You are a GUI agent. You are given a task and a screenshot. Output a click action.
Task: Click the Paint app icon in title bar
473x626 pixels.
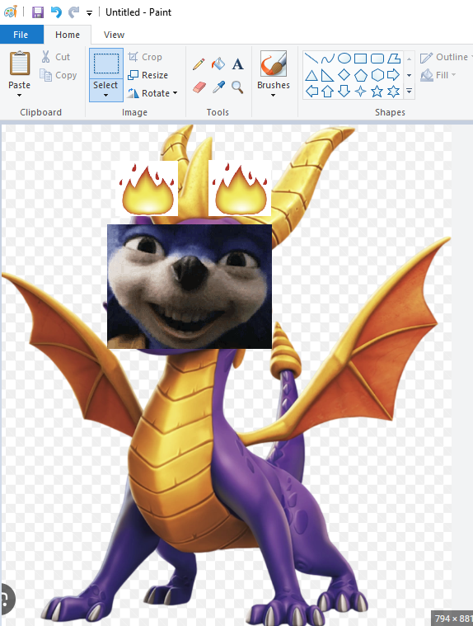point(11,12)
